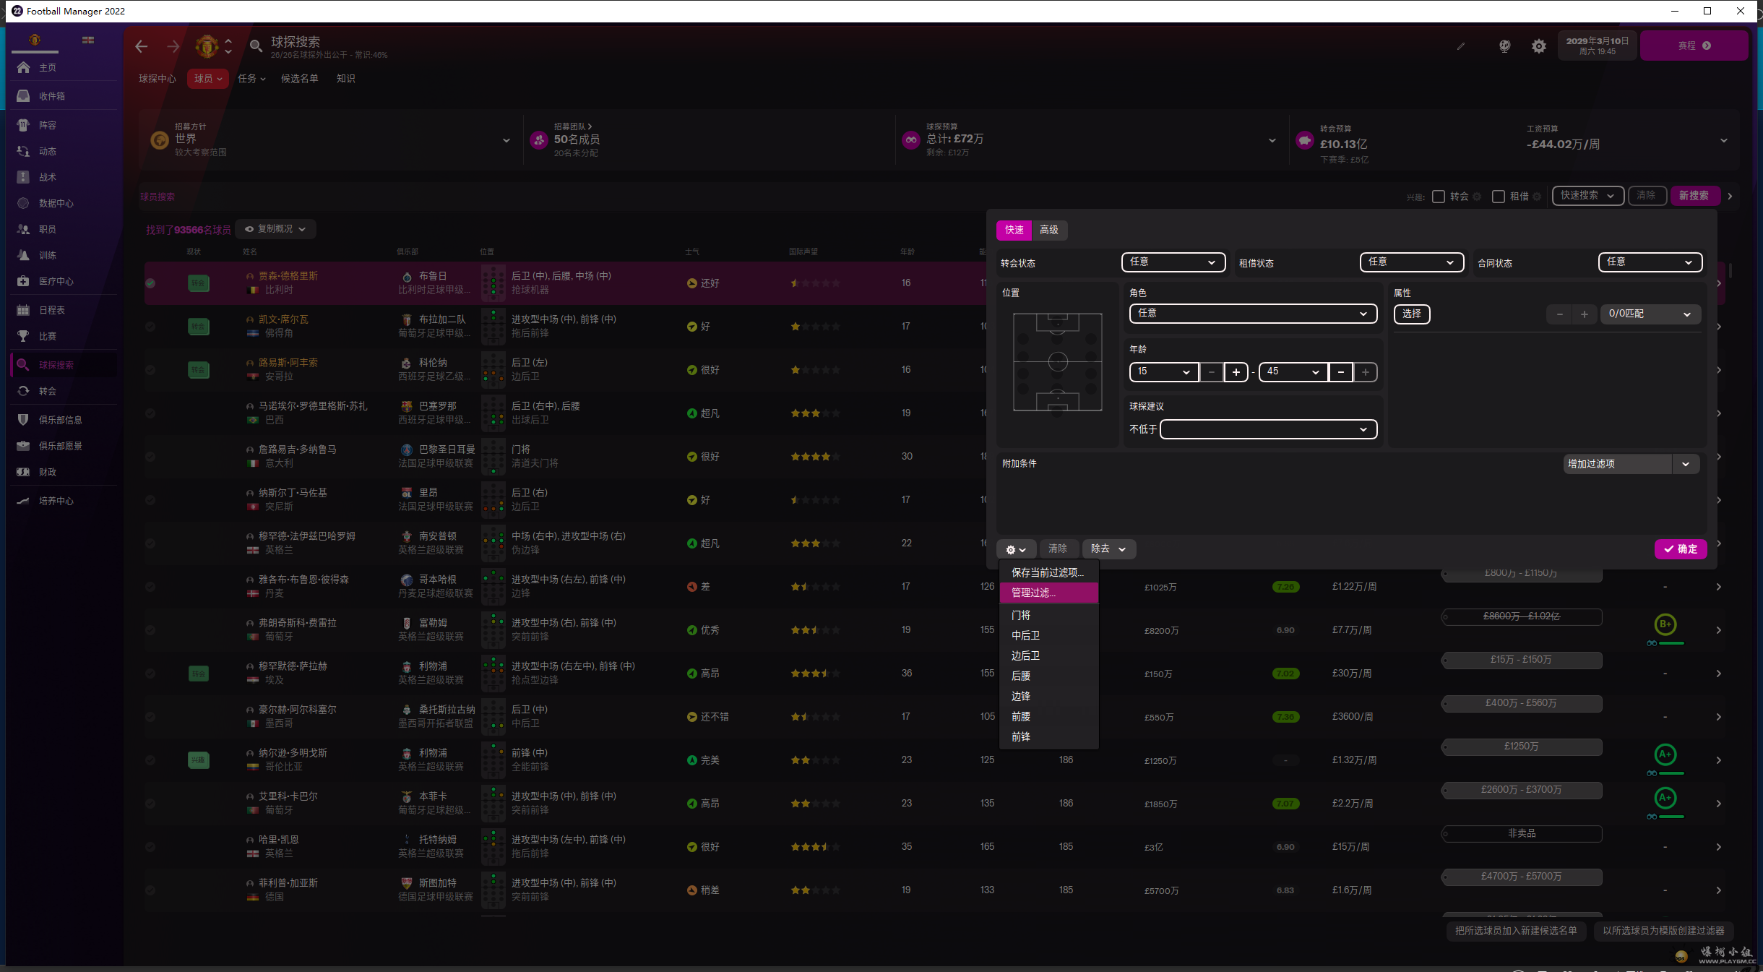Viewport: 1763px width, 972px height.
Task: Open the 复制概况 view selector
Action: click(276, 229)
